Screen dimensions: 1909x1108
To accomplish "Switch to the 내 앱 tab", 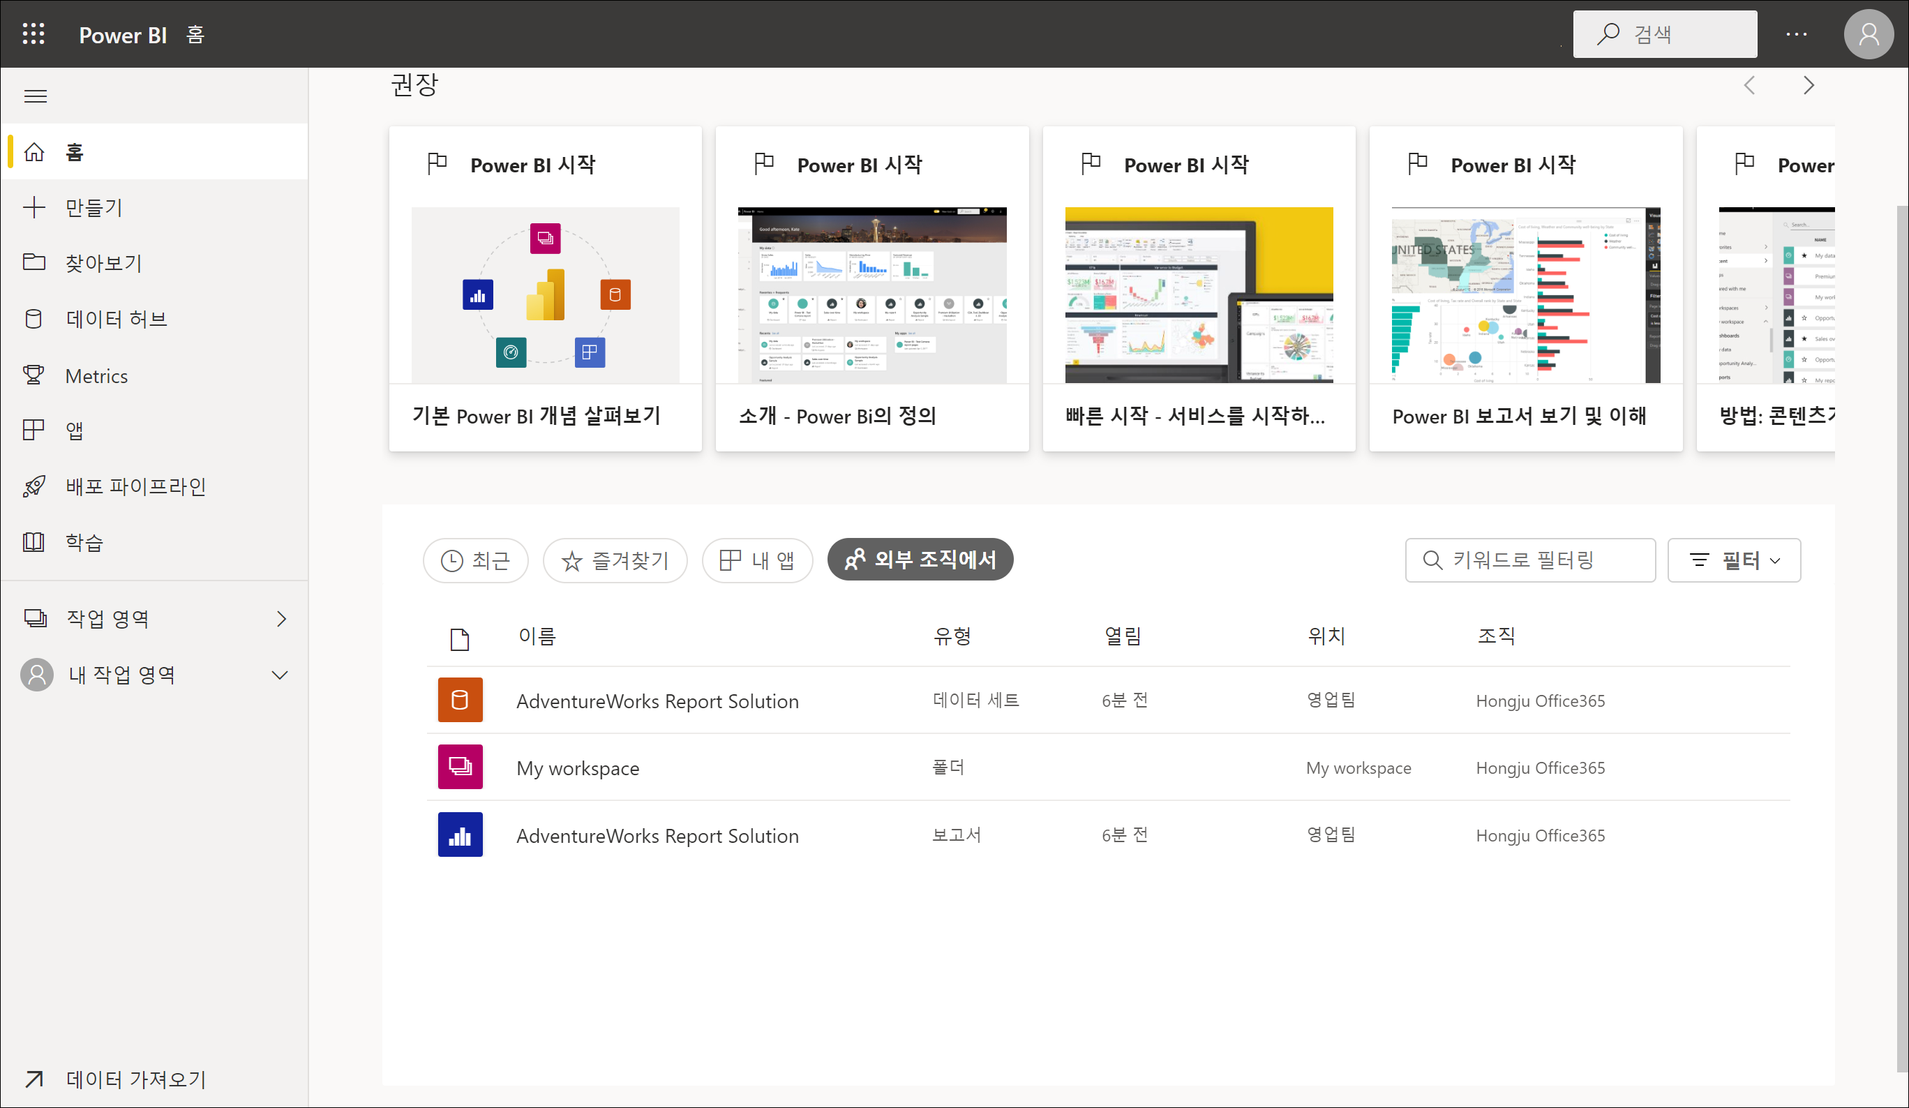I will [757, 560].
